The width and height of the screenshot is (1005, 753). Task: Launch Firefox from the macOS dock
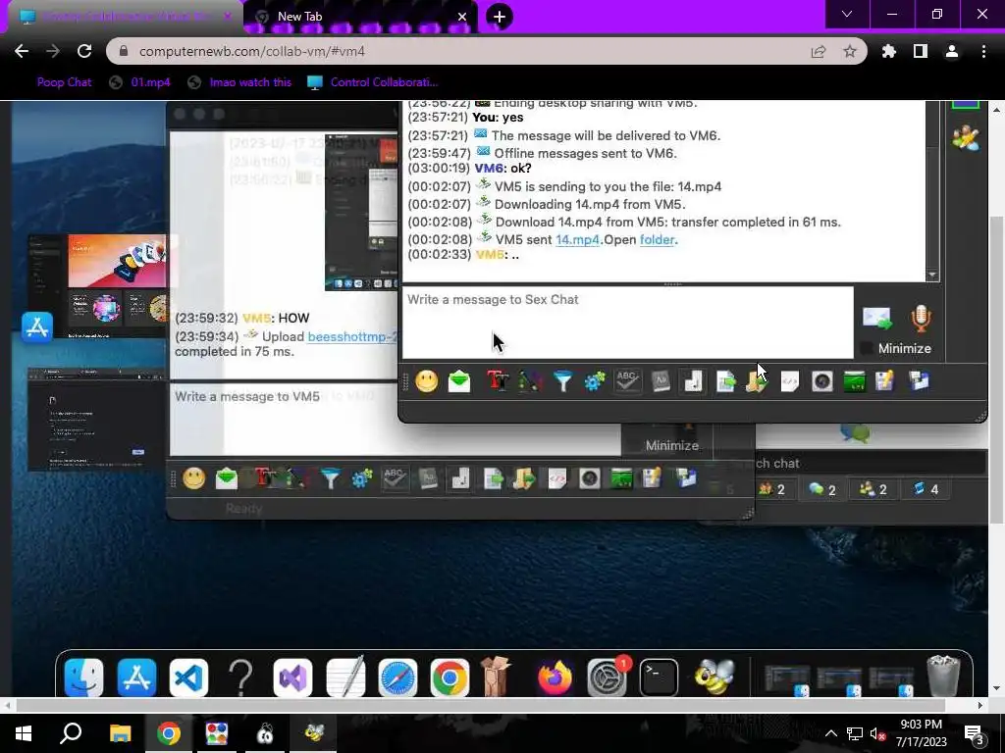tap(555, 677)
